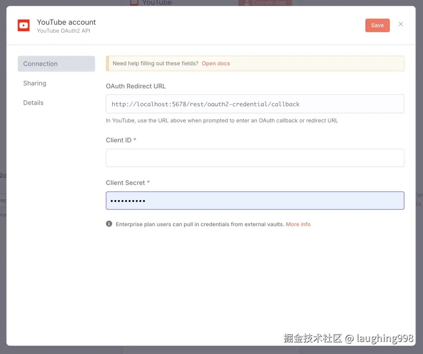Click the OAuth Redirect URL label
The image size is (423, 354).
click(136, 86)
